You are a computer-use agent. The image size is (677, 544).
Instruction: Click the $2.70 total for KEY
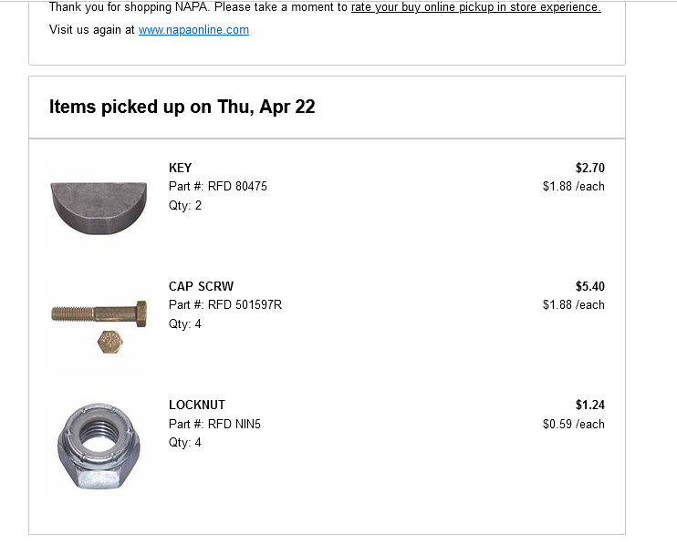(x=589, y=168)
